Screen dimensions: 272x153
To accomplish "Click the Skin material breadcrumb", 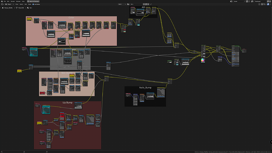I will (x=30, y=8).
